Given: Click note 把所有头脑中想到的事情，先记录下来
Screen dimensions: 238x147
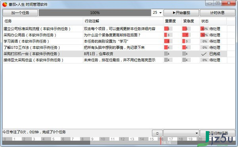Looking at the screenshot, I should 114,47.
